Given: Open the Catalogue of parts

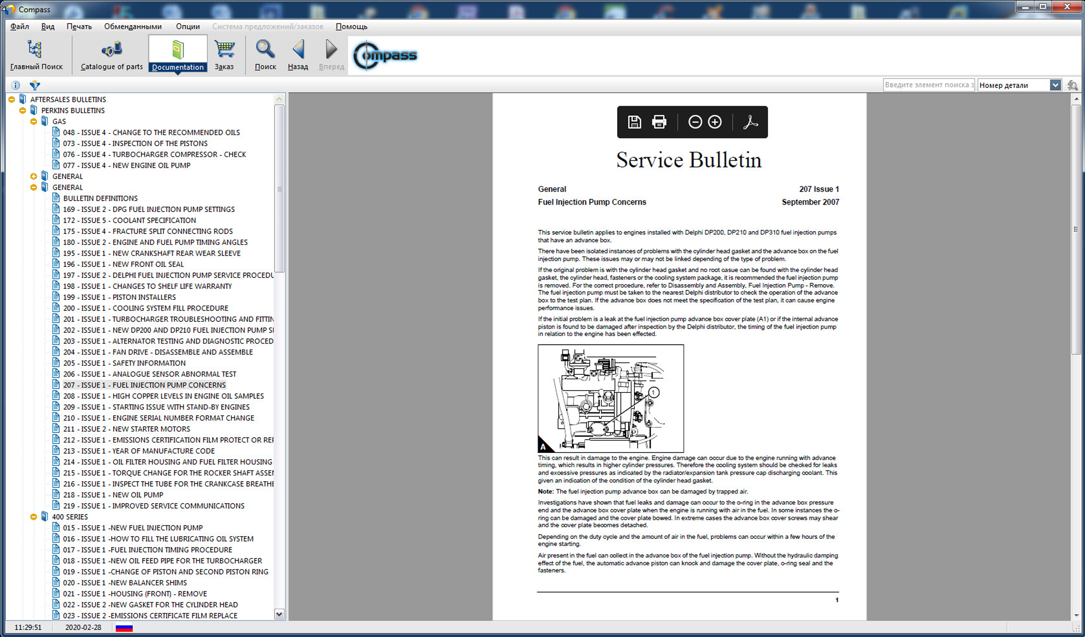Looking at the screenshot, I should tap(111, 55).
